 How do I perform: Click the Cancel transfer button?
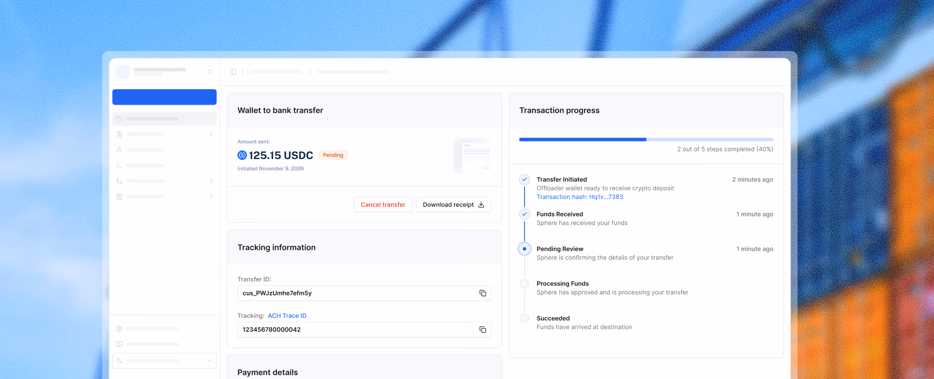[383, 205]
